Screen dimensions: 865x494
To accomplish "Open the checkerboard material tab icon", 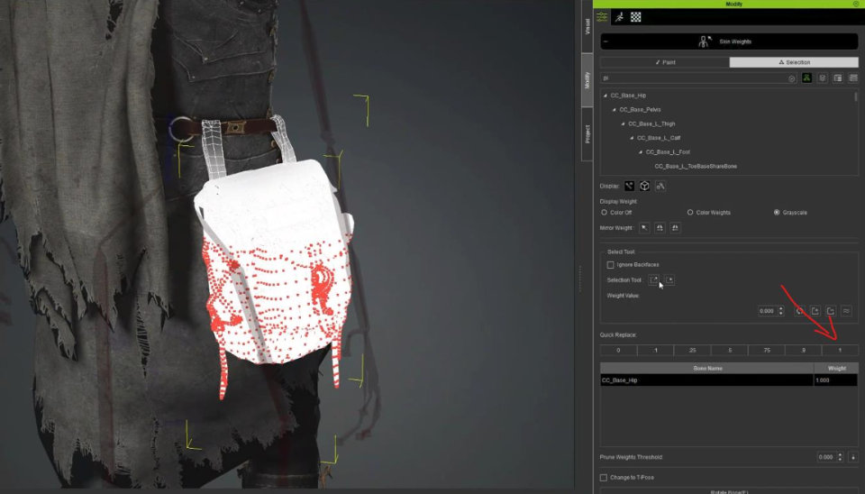I will click(636, 17).
